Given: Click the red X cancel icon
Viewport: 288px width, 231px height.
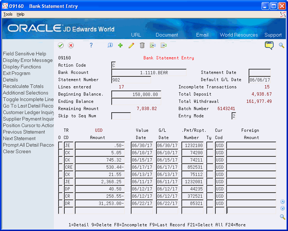Looking at the screenshot, I should [x=71, y=45].
